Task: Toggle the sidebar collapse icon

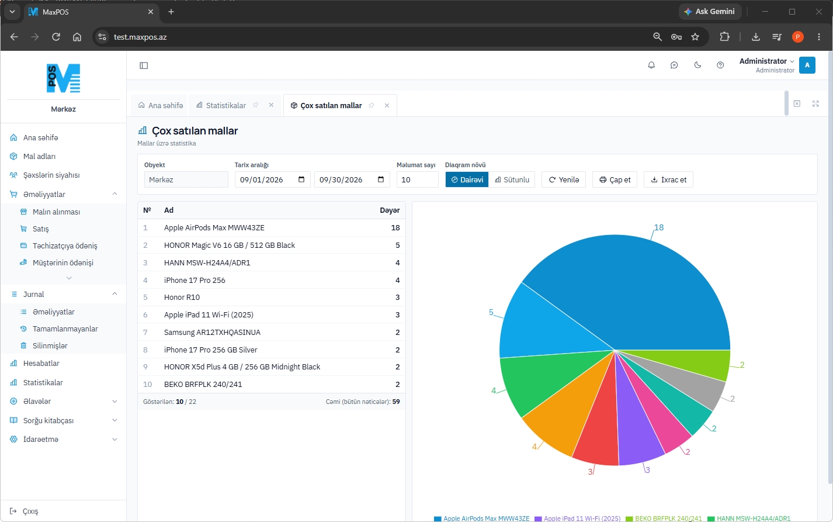Action: [x=144, y=65]
